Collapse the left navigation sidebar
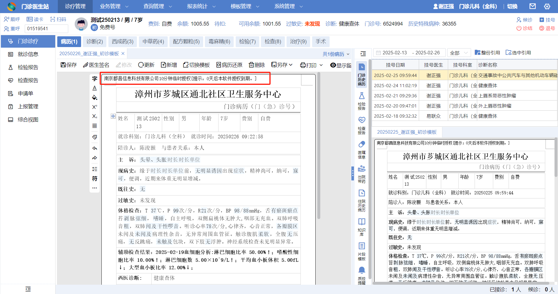The image size is (558, 294). (x=28, y=289)
